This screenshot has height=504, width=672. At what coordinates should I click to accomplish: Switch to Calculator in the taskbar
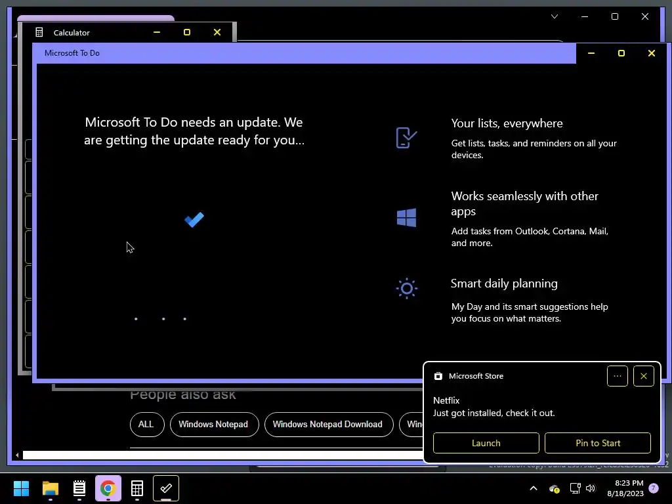click(x=137, y=488)
